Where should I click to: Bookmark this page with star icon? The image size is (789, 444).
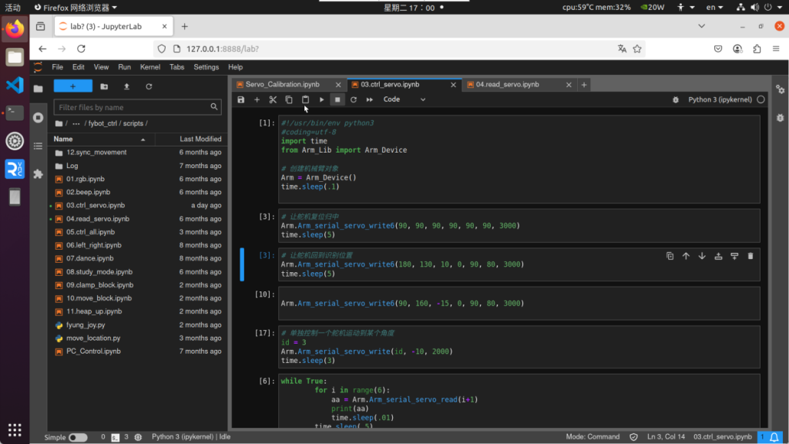[x=637, y=49]
